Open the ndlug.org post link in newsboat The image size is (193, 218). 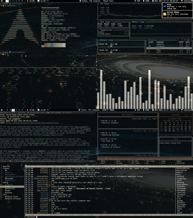pyautogui.click(x=32, y=123)
